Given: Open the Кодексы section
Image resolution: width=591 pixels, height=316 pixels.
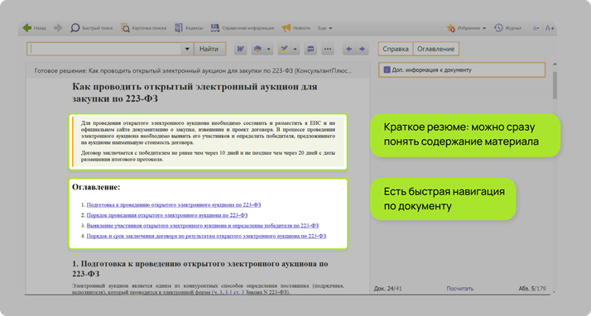Looking at the screenshot, I should pyautogui.click(x=189, y=28).
